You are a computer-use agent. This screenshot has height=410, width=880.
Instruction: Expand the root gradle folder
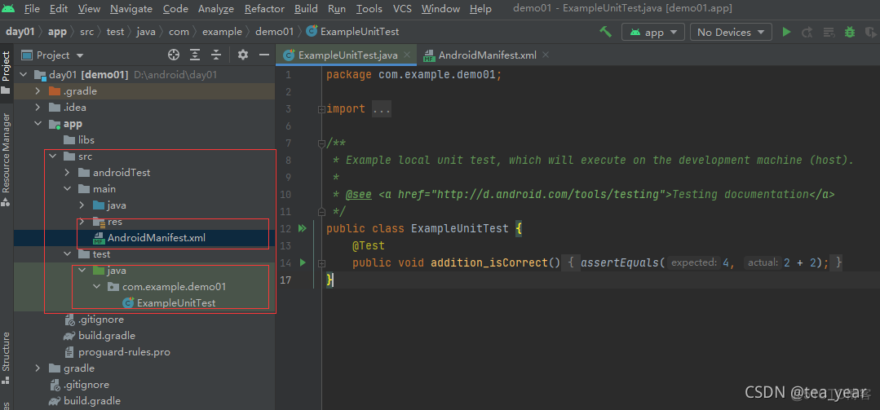pos(38,368)
